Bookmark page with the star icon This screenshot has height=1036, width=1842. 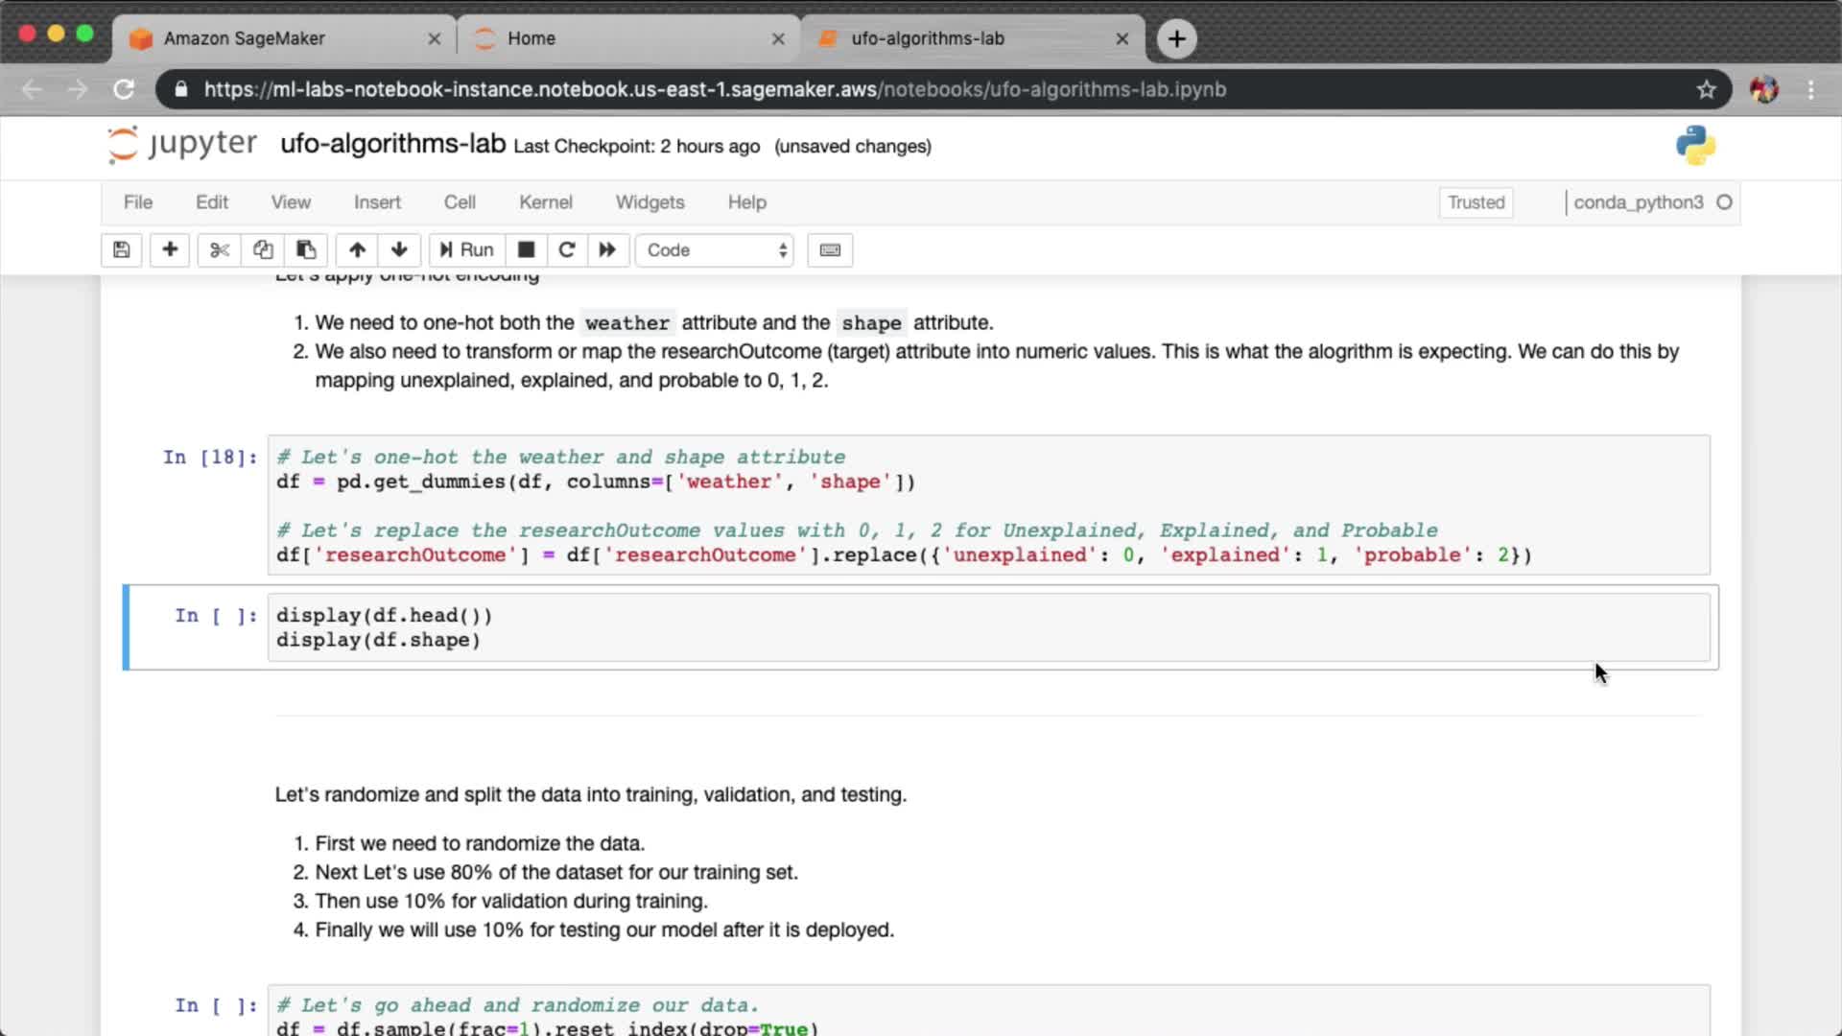[1706, 89]
